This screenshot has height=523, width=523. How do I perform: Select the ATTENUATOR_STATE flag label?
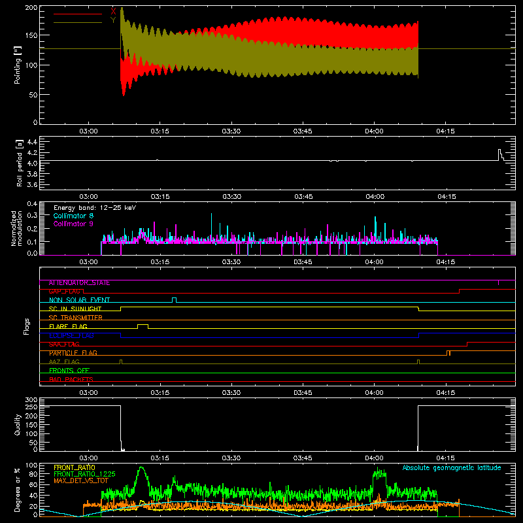pos(79,283)
